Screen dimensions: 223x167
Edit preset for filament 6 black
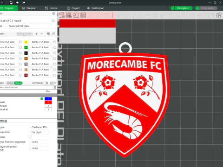click(x=55, y=53)
